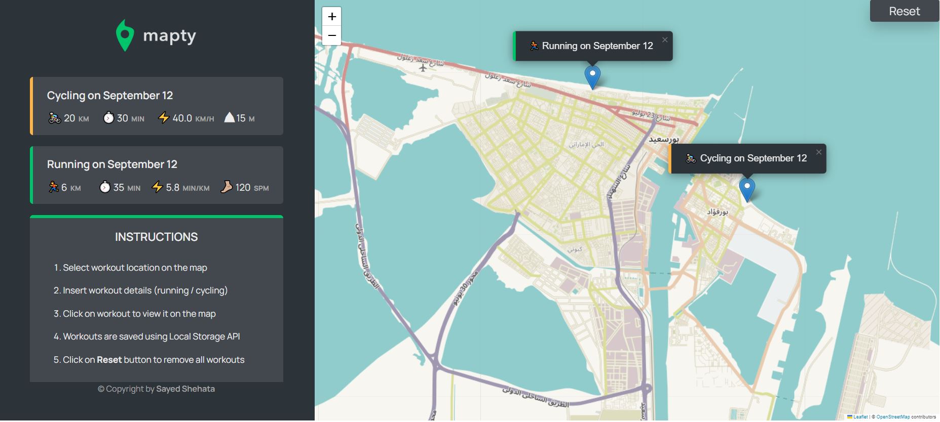Click the mapty logo text
Screen dimensions: 940x422
pyautogui.click(x=169, y=36)
